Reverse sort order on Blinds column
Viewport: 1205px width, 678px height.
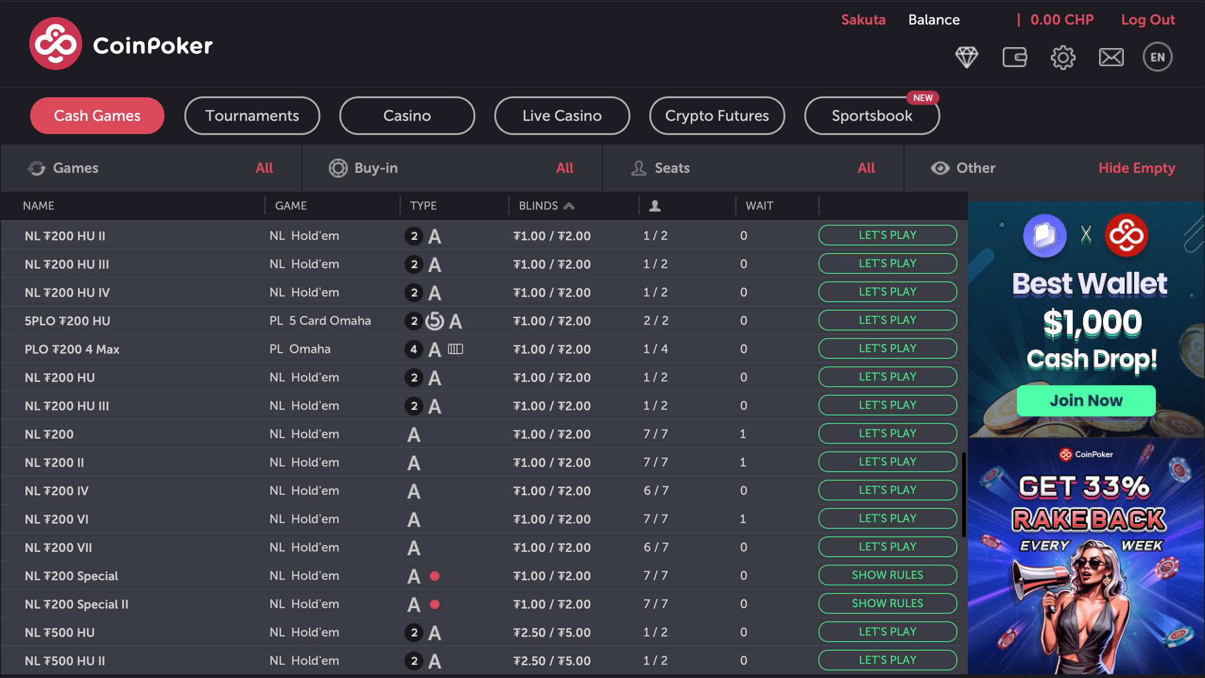point(570,206)
